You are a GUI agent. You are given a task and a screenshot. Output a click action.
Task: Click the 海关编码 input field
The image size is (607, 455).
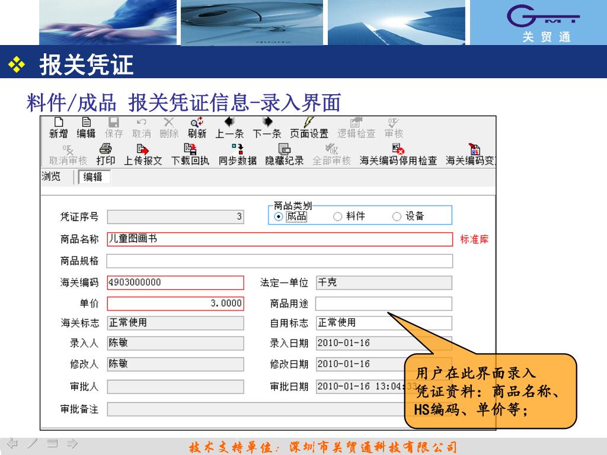[175, 283]
